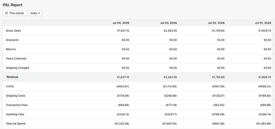Click Shipping Costs value (€178.59)

click(123, 96)
